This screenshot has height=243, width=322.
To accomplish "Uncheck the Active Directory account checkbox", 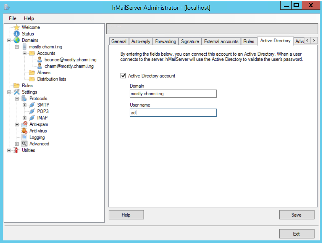I will [x=123, y=76].
